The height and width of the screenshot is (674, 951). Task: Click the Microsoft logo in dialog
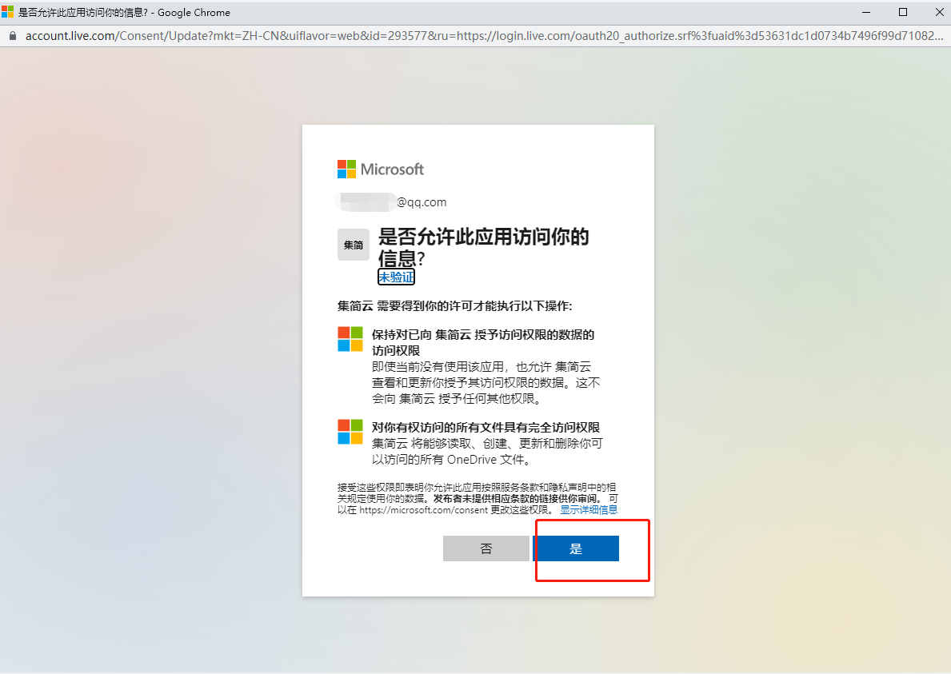tap(380, 169)
